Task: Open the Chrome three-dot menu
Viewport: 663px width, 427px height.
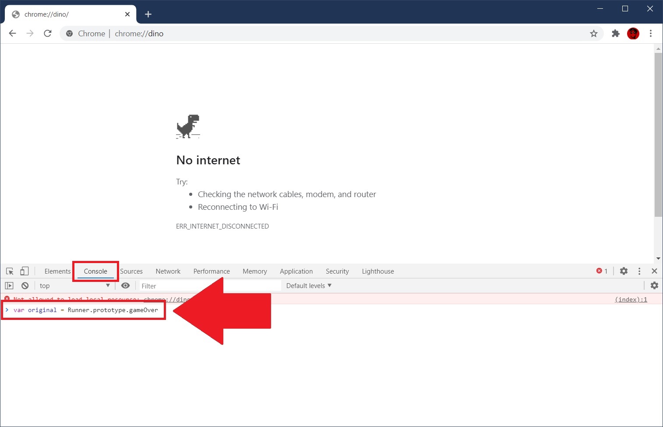Action: [x=651, y=34]
